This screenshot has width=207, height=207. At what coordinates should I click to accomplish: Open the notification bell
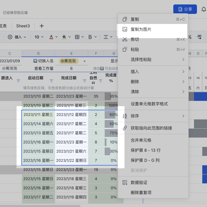(x=203, y=9)
